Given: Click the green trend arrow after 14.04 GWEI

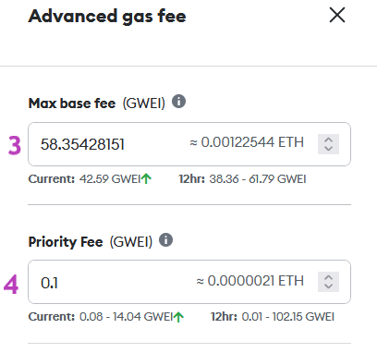Looking at the screenshot, I should pyautogui.click(x=178, y=317).
